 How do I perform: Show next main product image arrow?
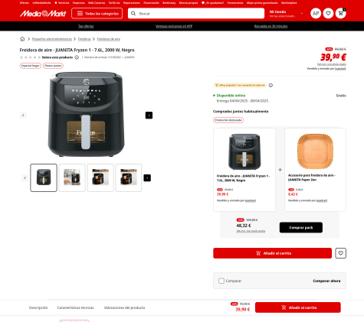[x=149, y=115]
